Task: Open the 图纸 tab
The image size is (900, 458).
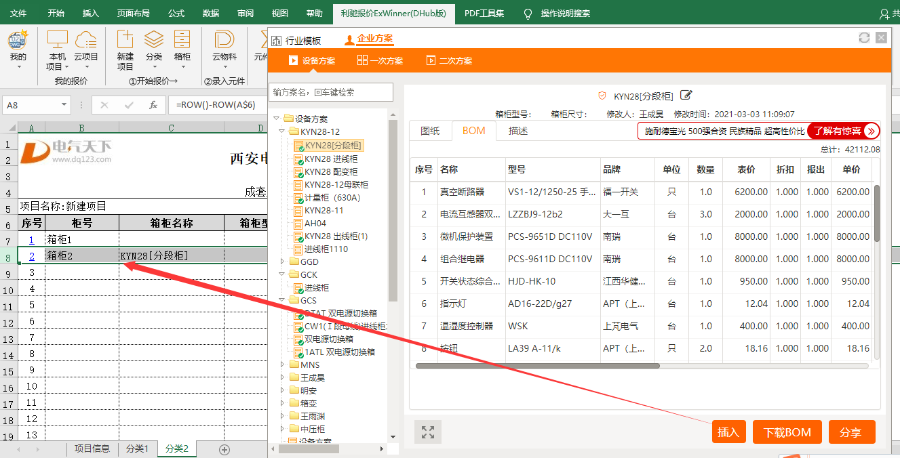Action: click(431, 131)
